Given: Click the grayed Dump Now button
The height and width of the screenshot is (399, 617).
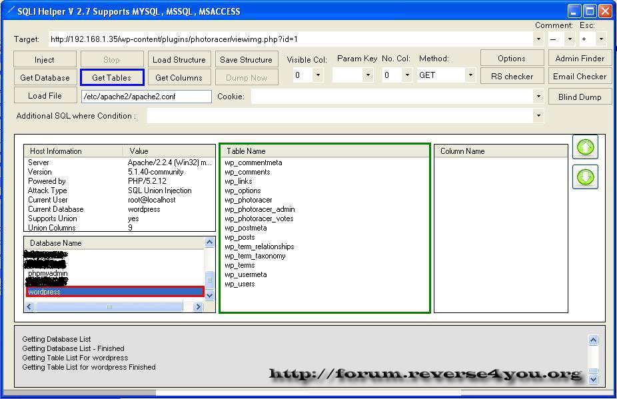Looking at the screenshot, I should (x=247, y=77).
